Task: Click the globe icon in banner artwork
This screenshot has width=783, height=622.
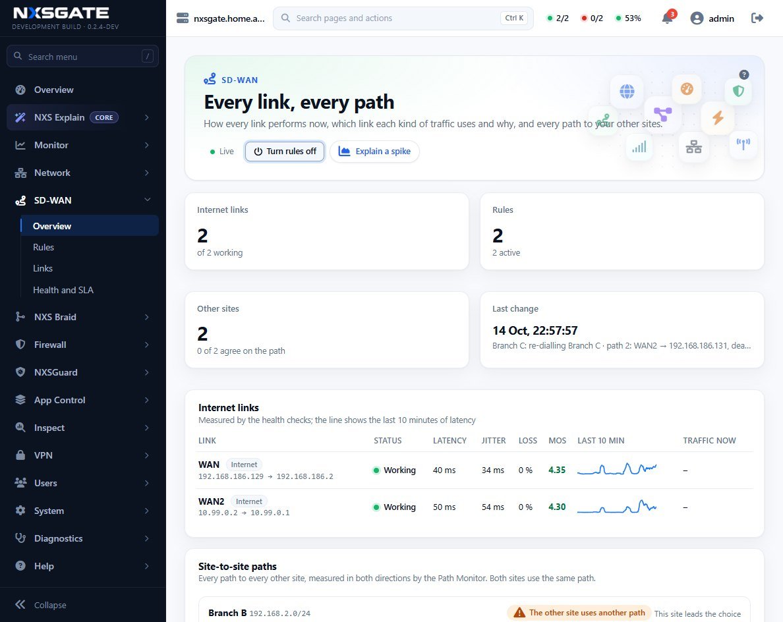Action: click(627, 92)
